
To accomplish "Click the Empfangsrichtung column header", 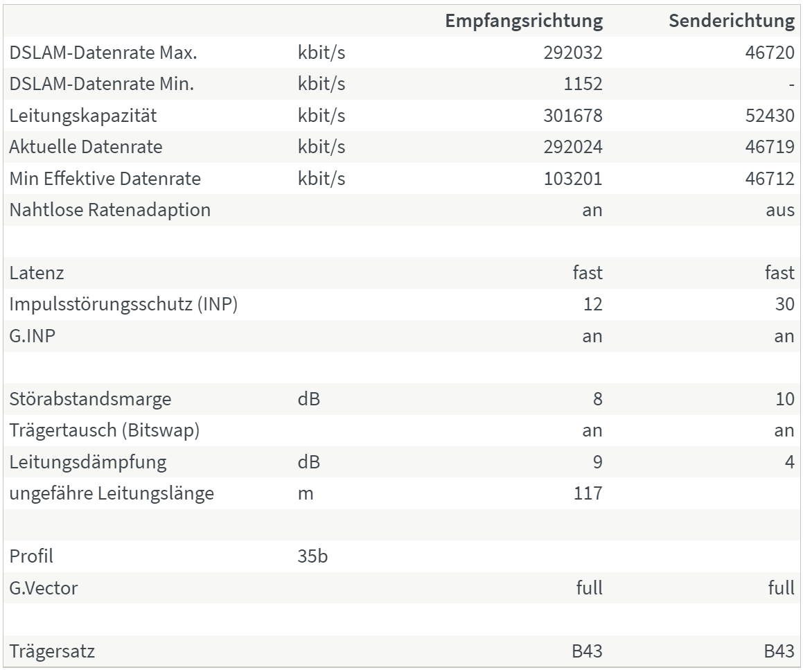I will (524, 21).
